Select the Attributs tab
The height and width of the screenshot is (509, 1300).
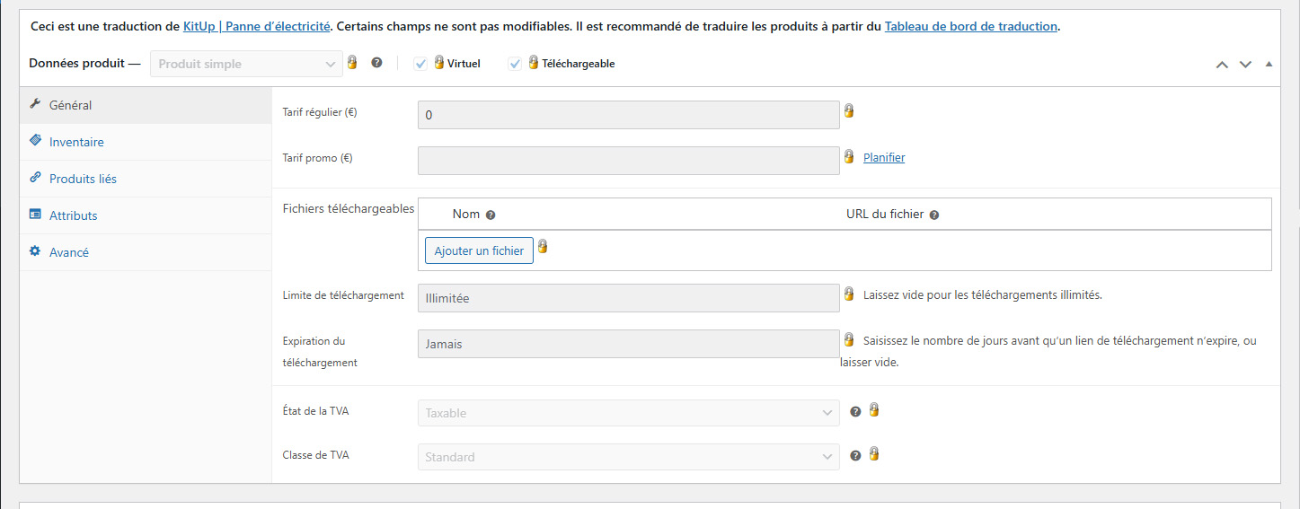pos(73,215)
